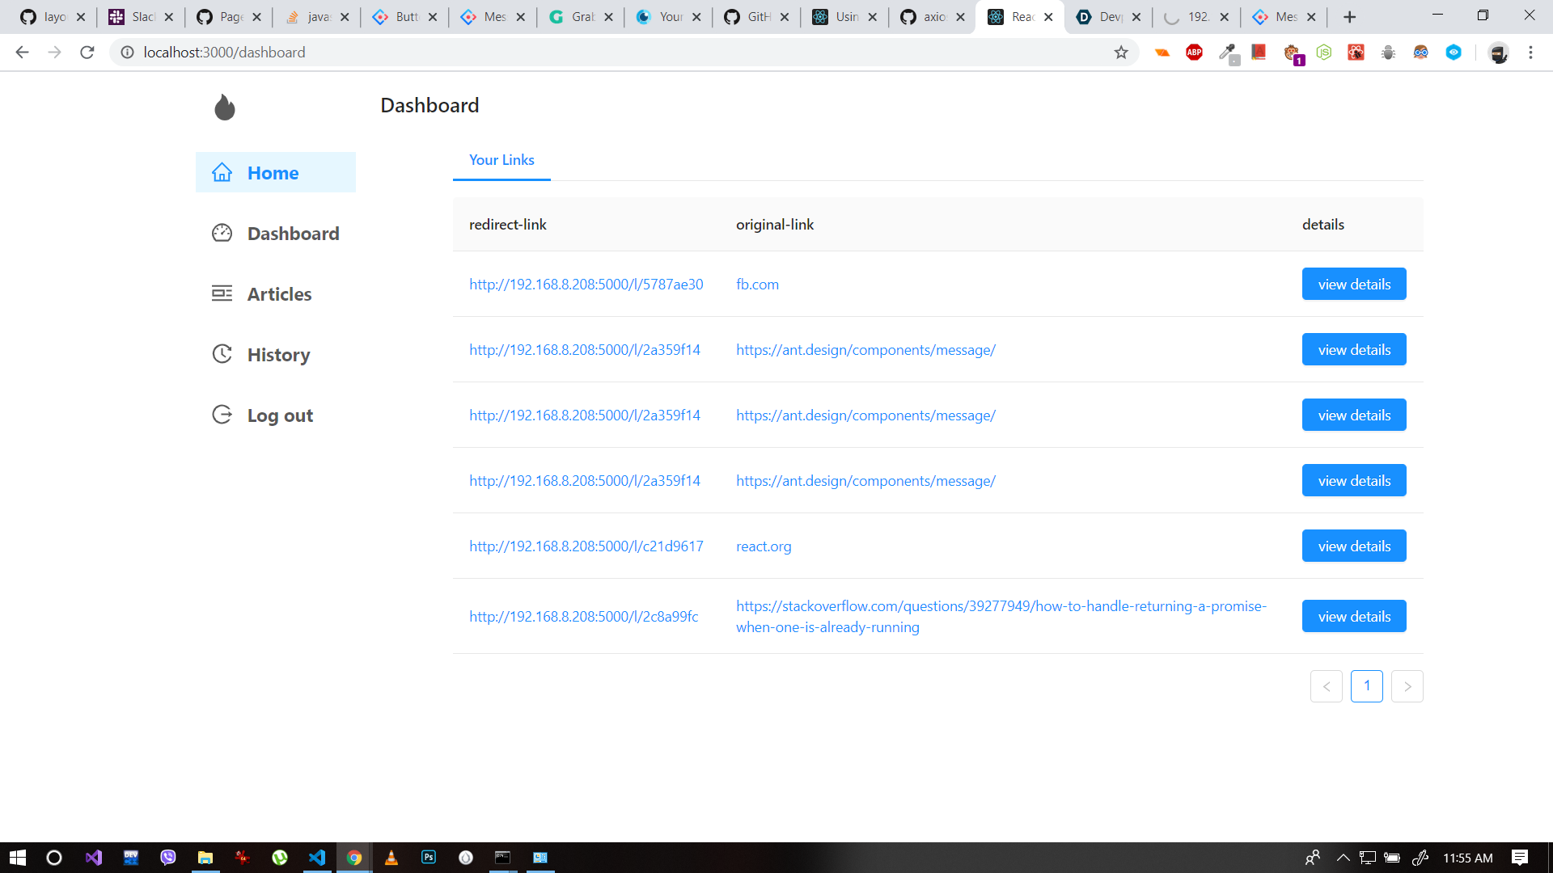Viewport: 1553px width, 873px height.
Task: Click the AdBlock Plus extension icon
Action: click(1194, 53)
